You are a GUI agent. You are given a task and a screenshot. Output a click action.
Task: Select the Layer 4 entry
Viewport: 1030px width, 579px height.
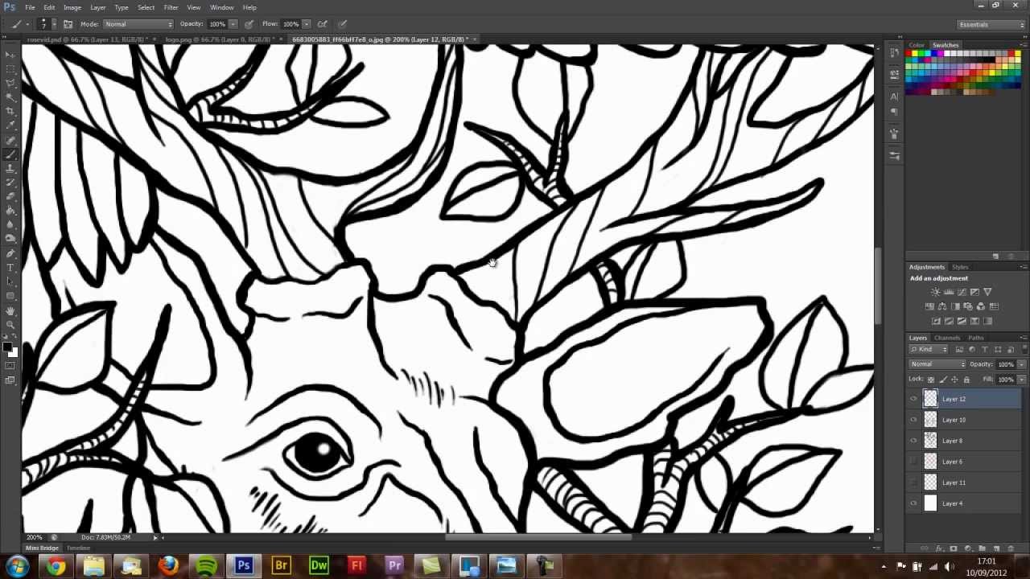[953, 503]
